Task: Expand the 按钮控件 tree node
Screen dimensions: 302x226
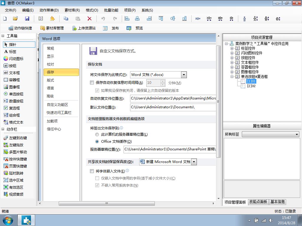Action: (232, 58)
